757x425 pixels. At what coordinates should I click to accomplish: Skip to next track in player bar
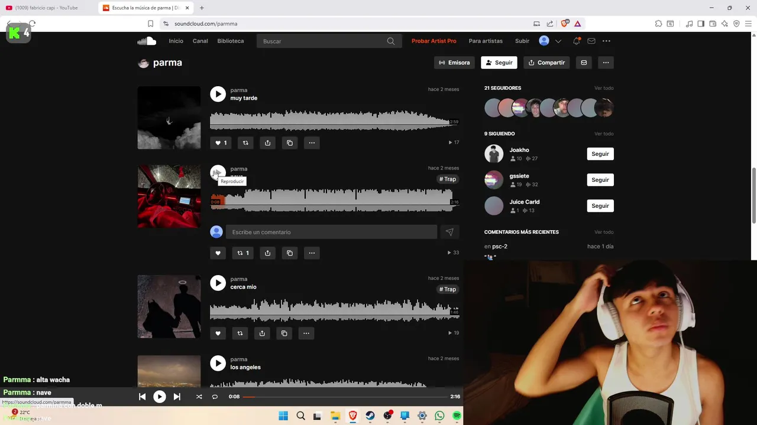177,397
